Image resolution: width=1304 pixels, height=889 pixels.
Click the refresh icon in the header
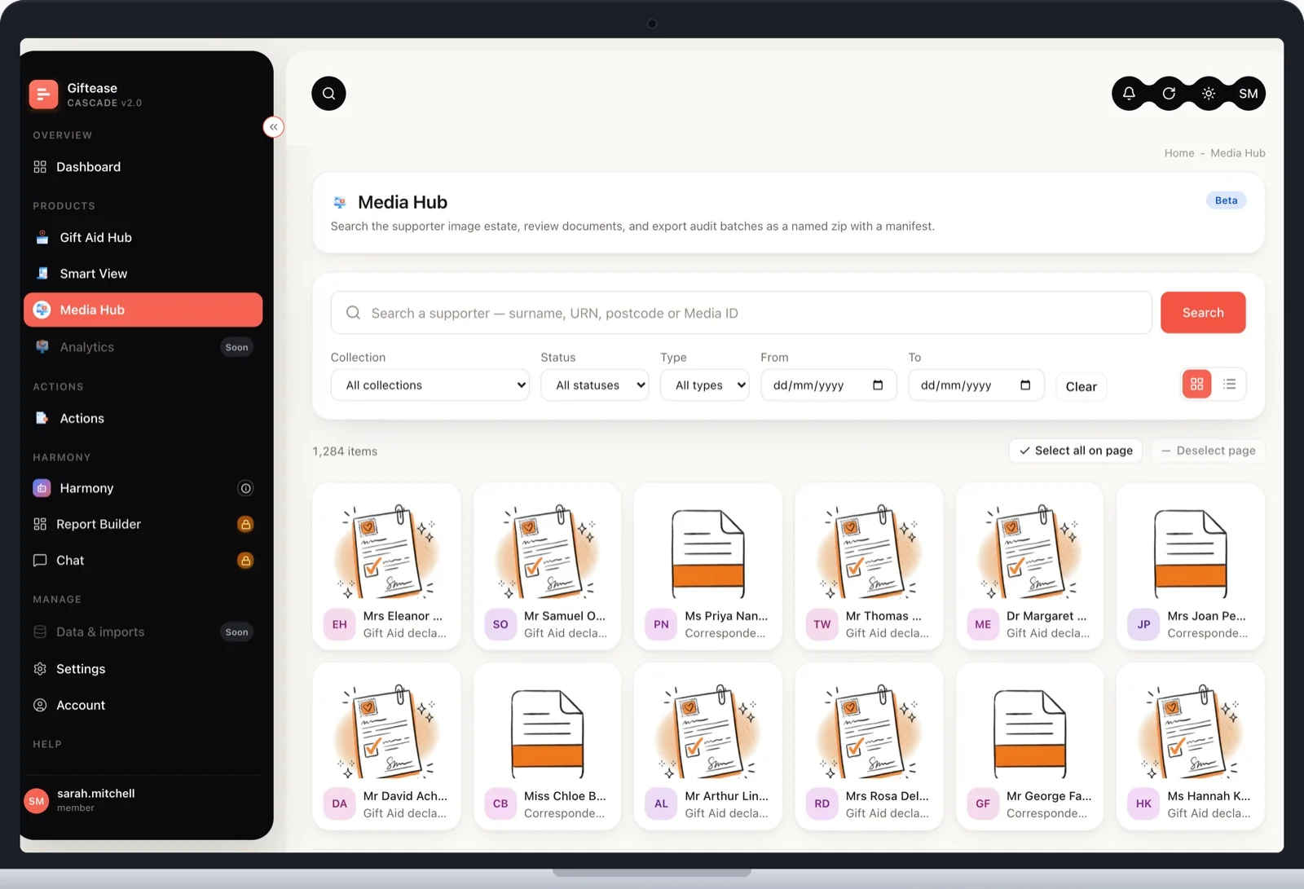[1169, 94]
